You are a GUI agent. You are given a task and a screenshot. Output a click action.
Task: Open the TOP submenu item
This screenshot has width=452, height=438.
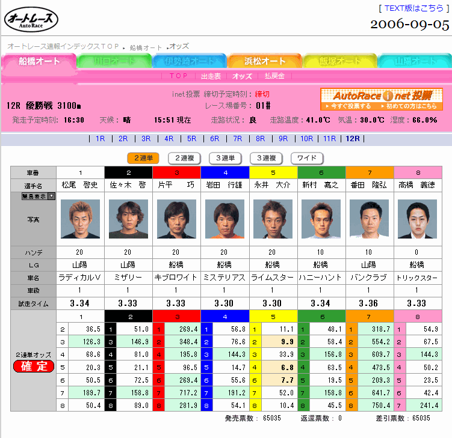click(x=178, y=76)
